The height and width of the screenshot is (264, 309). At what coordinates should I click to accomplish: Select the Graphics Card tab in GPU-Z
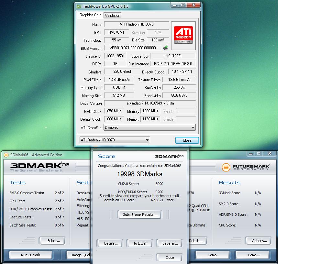pyautogui.click(x=91, y=15)
